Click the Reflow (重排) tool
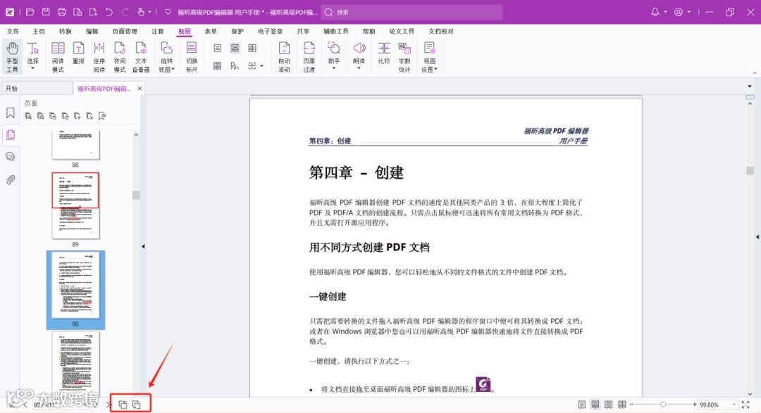761x413 pixels. tap(78, 53)
